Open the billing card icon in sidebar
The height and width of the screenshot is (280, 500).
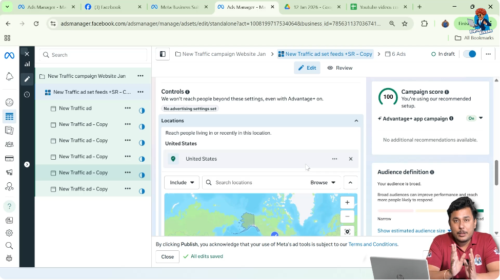pyautogui.click(x=9, y=159)
